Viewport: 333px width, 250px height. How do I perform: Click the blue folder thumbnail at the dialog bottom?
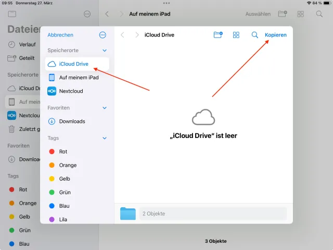128,214
